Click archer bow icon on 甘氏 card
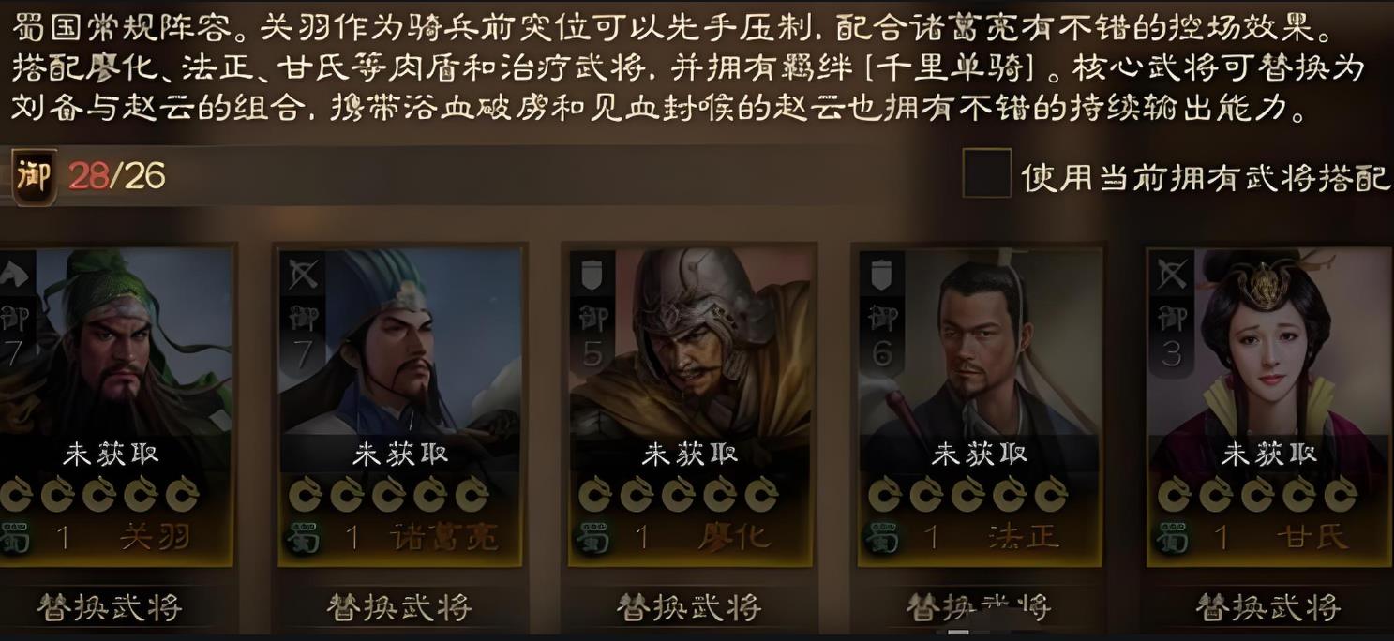 click(x=1172, y=274)
